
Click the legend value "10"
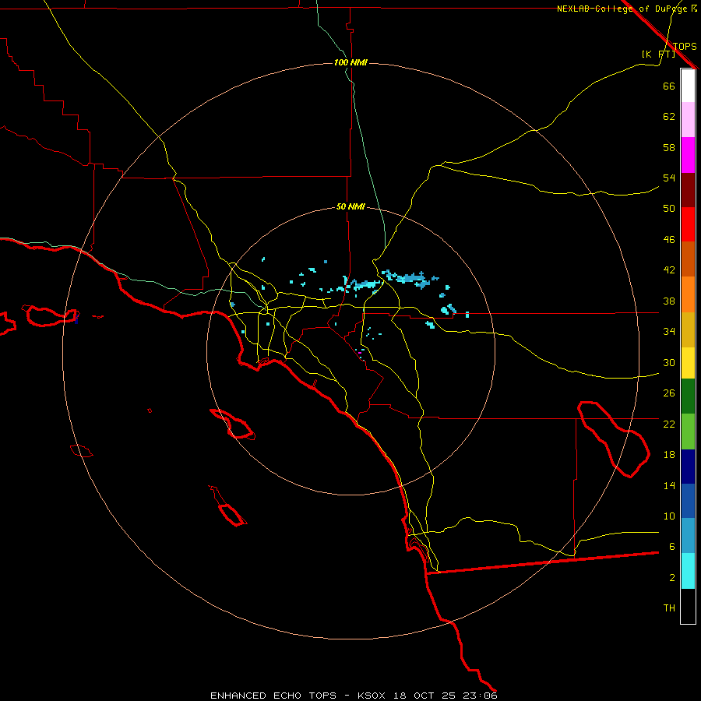(669, 516)
